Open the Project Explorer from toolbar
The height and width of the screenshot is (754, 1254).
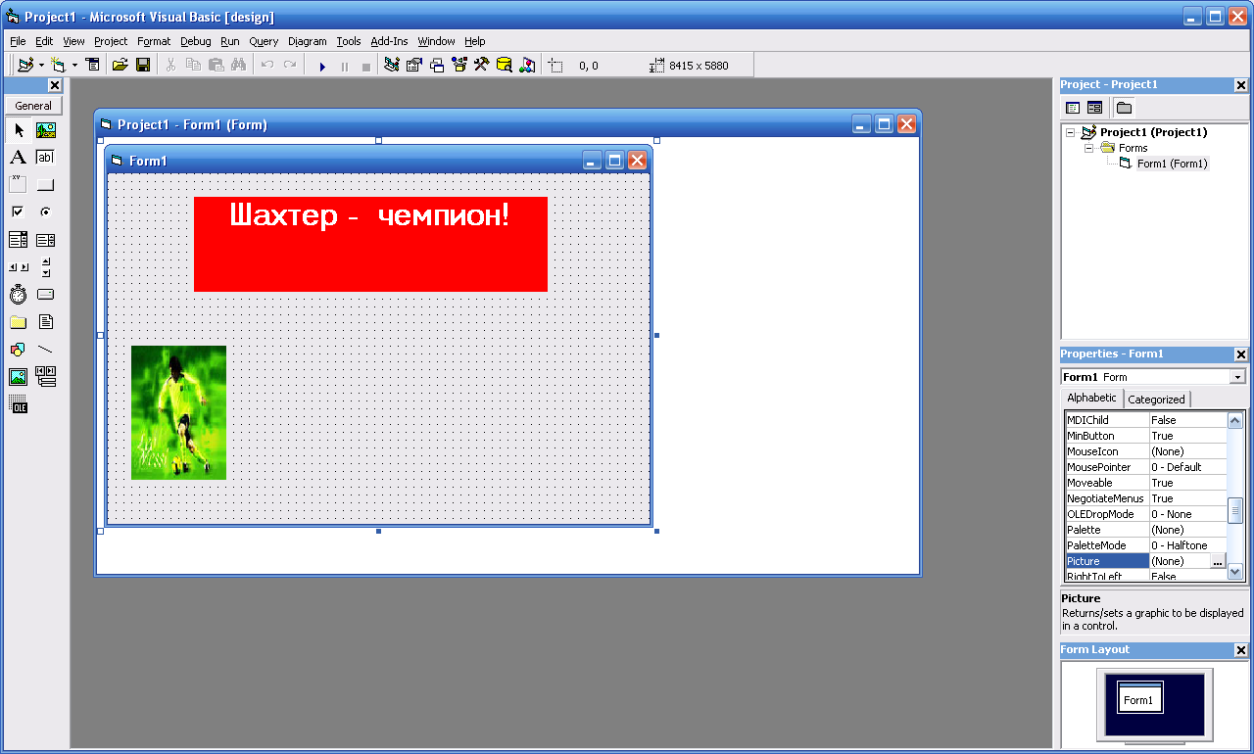coord(392,66)
